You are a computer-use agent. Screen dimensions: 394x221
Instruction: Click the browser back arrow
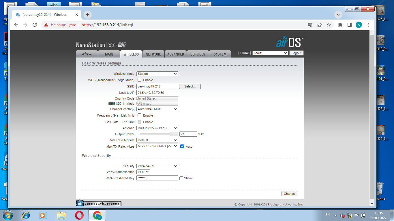tap(16, 25)
